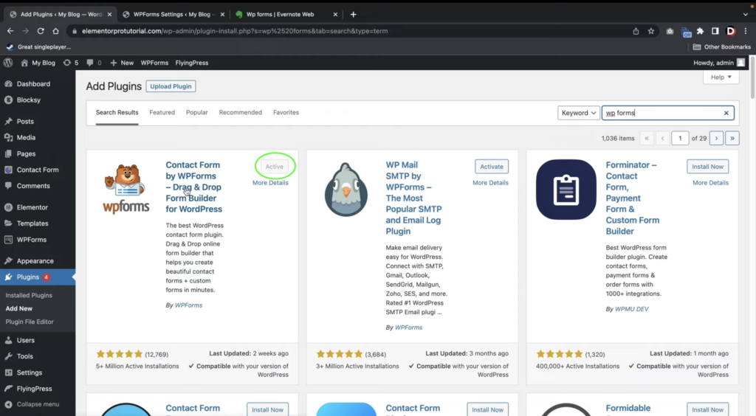Open FlyingPress in the sidebar
The height and width of the screenshot is (416, 756).
[x=34, y=389]
